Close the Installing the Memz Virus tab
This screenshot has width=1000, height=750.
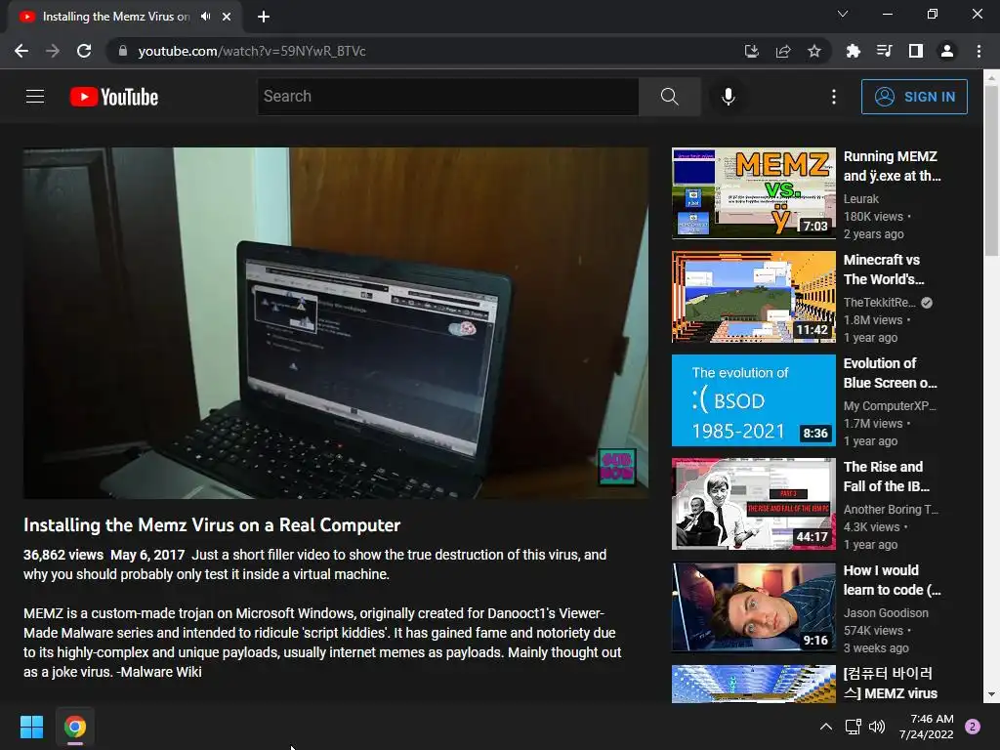227,17
